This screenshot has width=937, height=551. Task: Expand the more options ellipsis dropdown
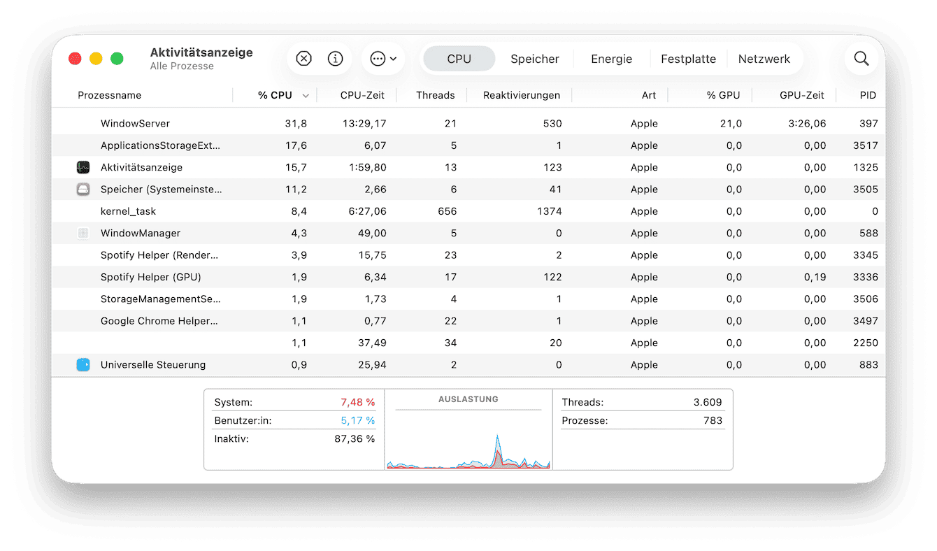click(x=383, y=59)
